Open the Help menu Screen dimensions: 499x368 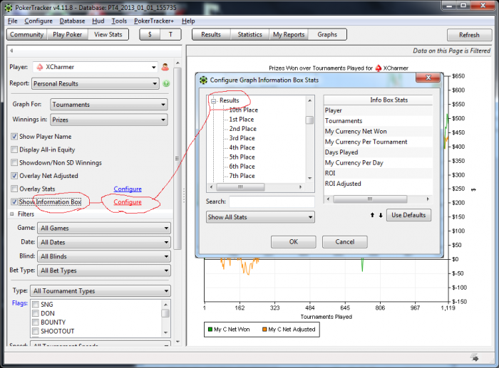click(x=188, y=21)
